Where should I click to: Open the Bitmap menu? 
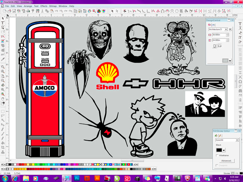(x=53, y=6)
